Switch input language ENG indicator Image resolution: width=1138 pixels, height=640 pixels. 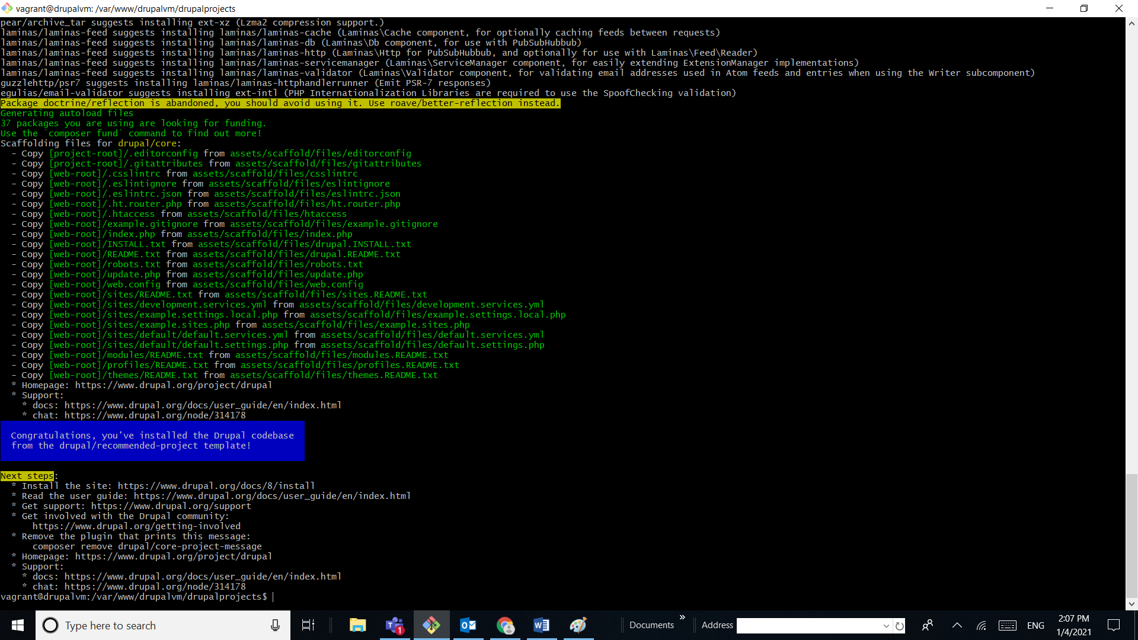(1035, 625)
